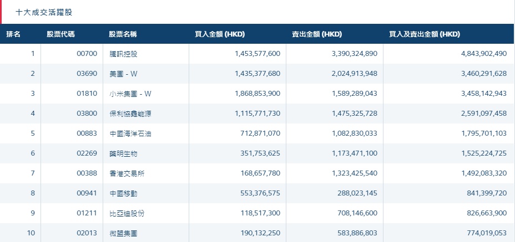Viewport: 515px width, 242px height.
Task: Click sell amount 1,323,425,540
Action: (x=355, y=173)
